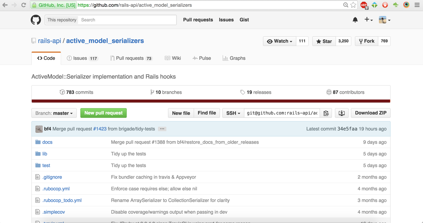The width and height of the screenshot is (423, 223).
Task: Click Pull requests in top navigation
Action: (x=198, y=20)
